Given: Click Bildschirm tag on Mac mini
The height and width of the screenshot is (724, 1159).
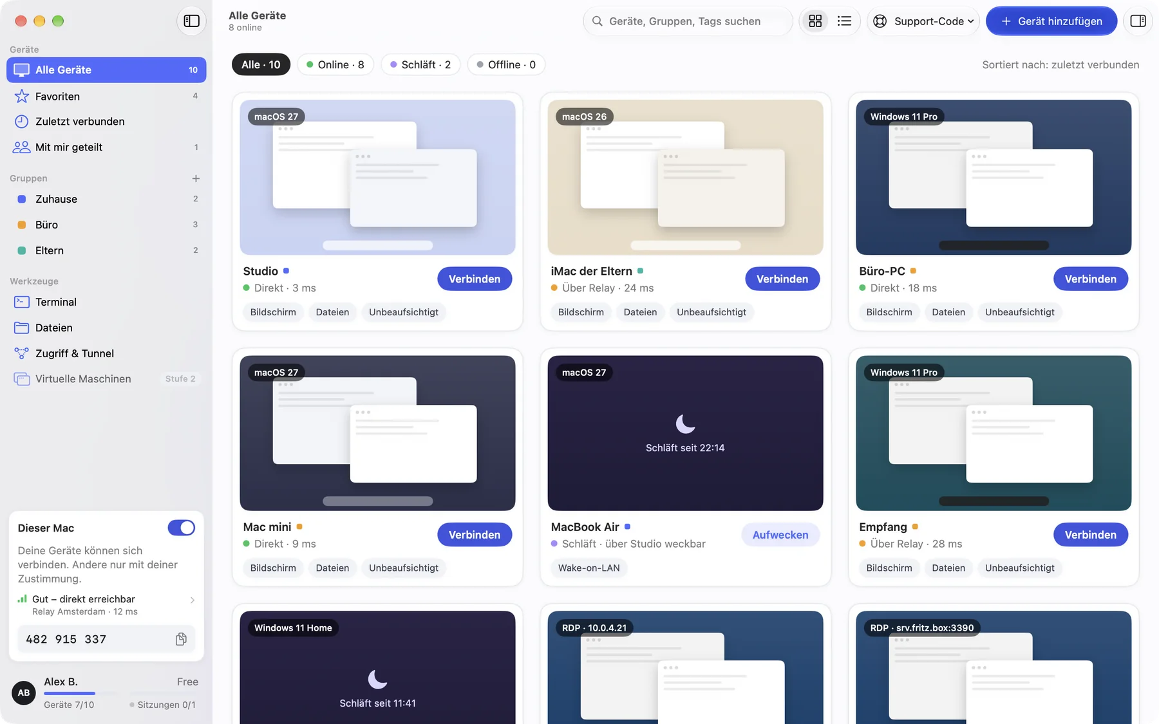Looking at the screenshot, I should 273,568.
